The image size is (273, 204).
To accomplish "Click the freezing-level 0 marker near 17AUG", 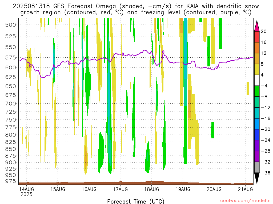I will pyautogui.click(x=123, y=54).
